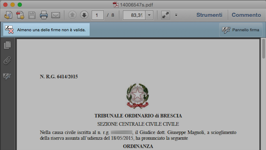The height and width of the screenshot is (150, 266).
Task: Click heading TRIBUNALE ORDINARIO di BRESCIA
Action: [138, 116]
